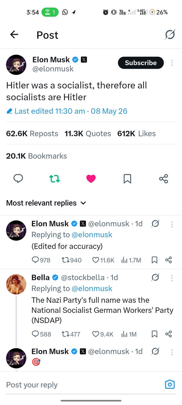Open the 62.6K Reposts list
182x405 pixels.
tap(32, 134)
